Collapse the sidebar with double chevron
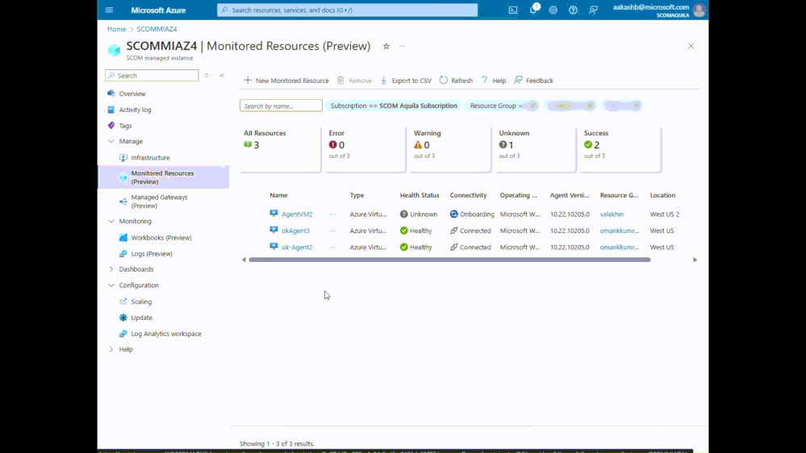The image size is (806, 453). point(222,76)
